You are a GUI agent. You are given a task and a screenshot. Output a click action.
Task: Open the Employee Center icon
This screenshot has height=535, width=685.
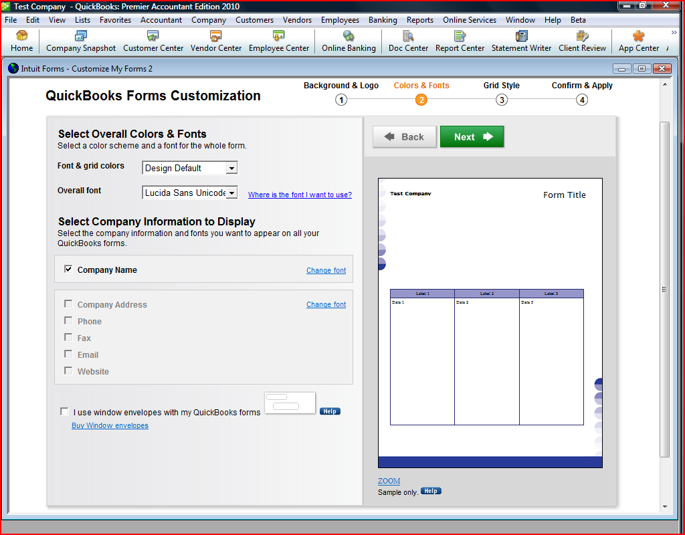[x=279, y=41]
